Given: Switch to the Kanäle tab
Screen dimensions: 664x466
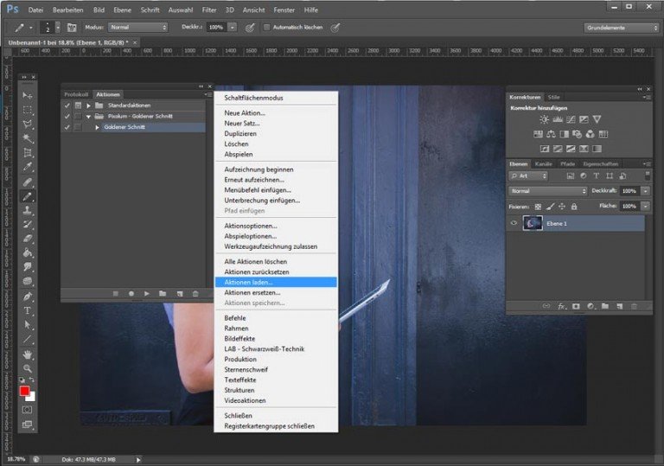Looking at the screenshot, I should pyautogui.click(x=543, y=163).
